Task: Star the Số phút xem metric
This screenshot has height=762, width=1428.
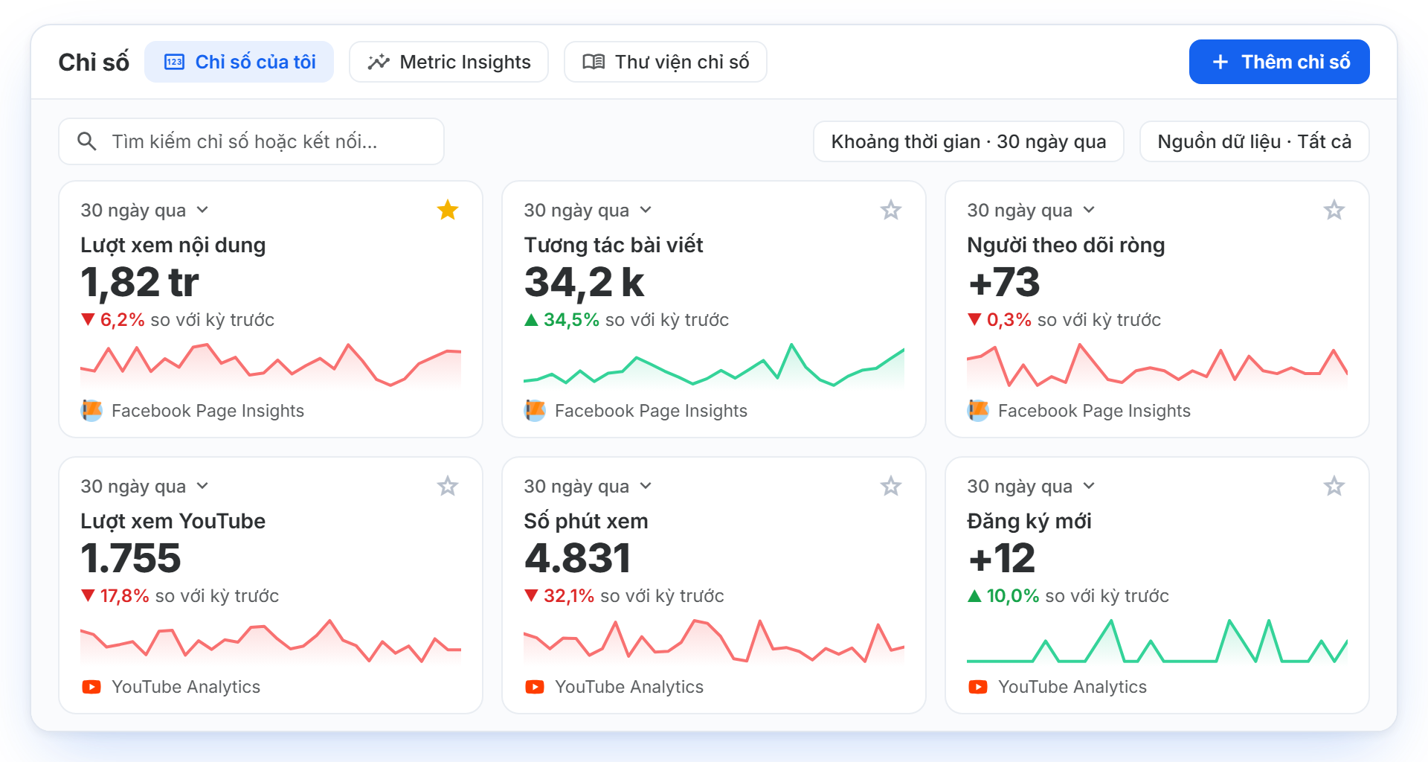Action: pyautogui.click(x=890, y=486)
